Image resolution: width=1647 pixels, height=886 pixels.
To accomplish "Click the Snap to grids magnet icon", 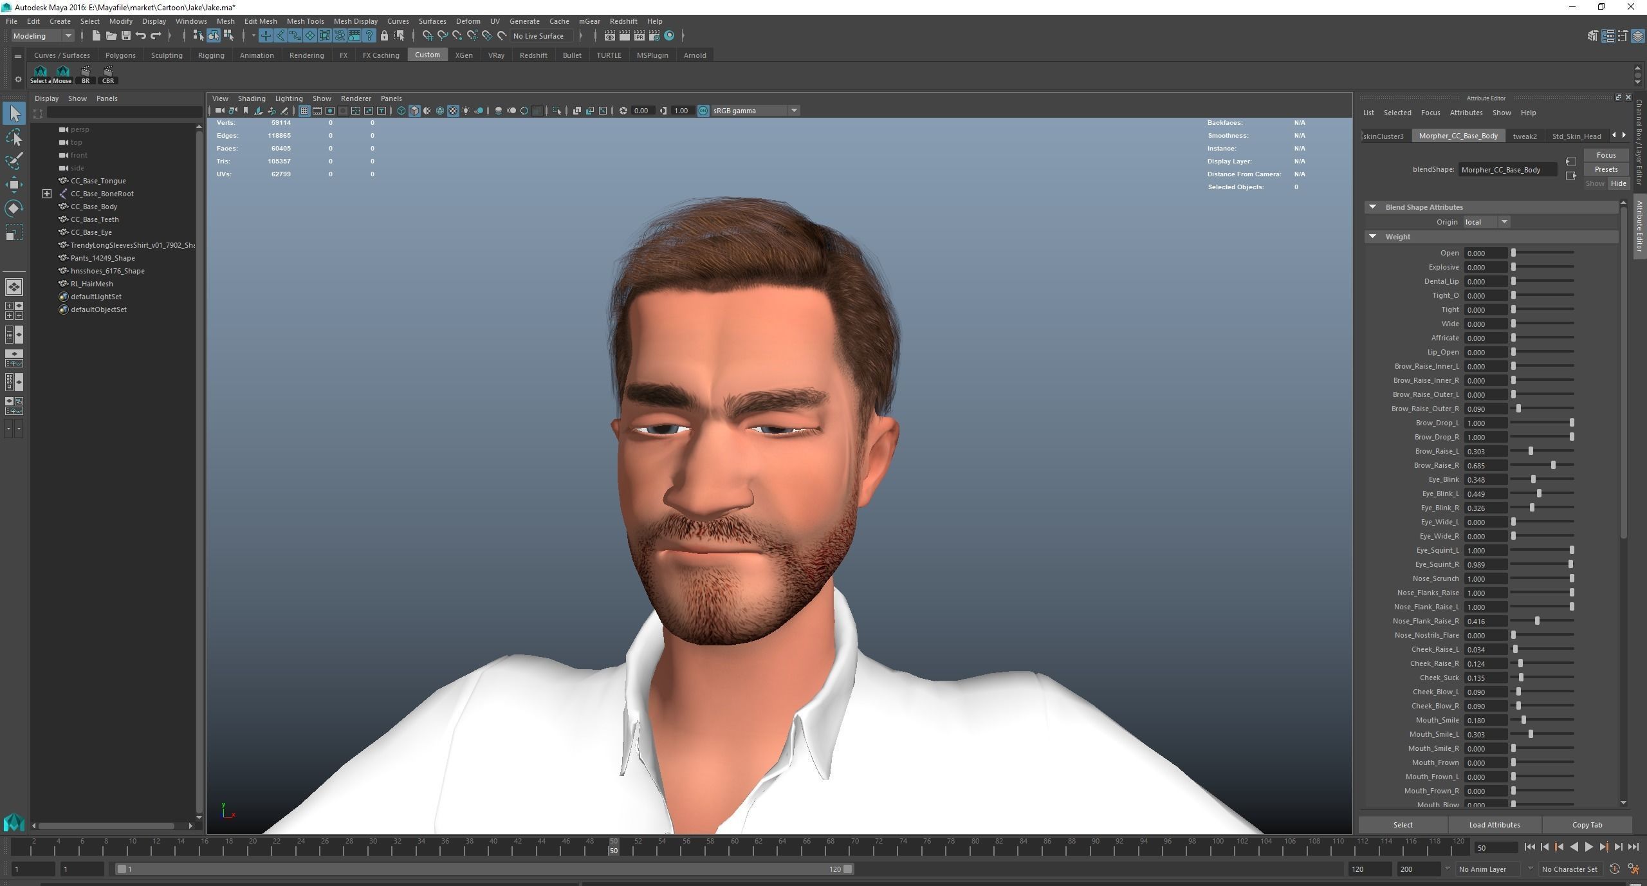I will click(x=427, y=36).
